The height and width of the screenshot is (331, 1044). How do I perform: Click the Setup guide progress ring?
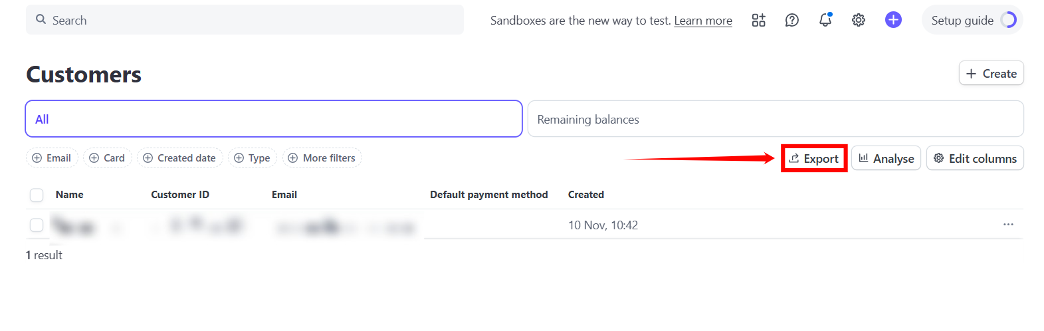pos(1008,20)
